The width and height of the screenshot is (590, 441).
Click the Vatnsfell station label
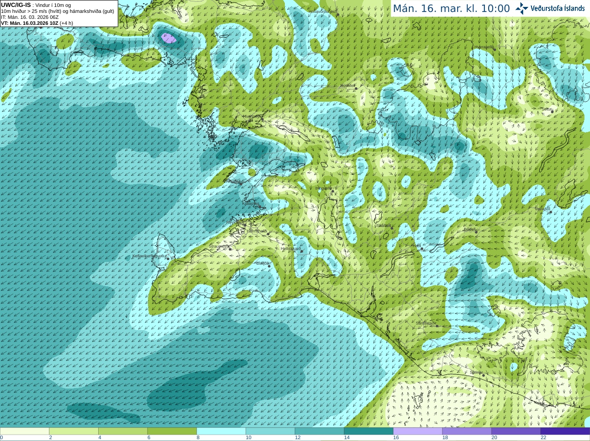coord(543,209)
